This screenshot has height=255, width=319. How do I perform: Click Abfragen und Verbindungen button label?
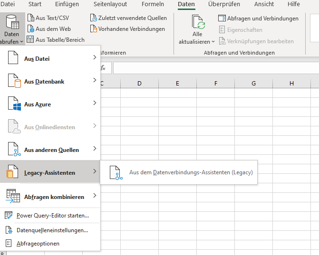click(x=263, y=19)
